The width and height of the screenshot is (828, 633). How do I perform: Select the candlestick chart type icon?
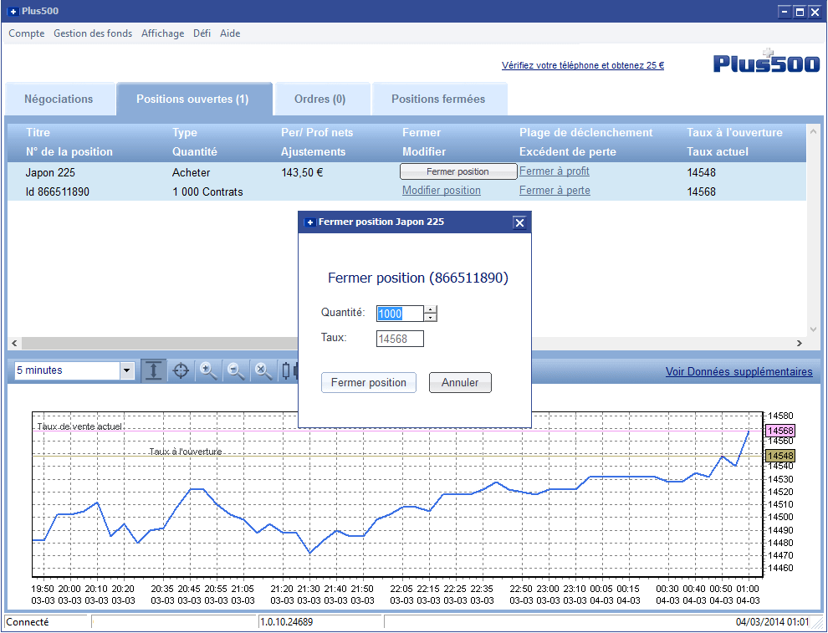pyautogui.click(x=288, y=370)
